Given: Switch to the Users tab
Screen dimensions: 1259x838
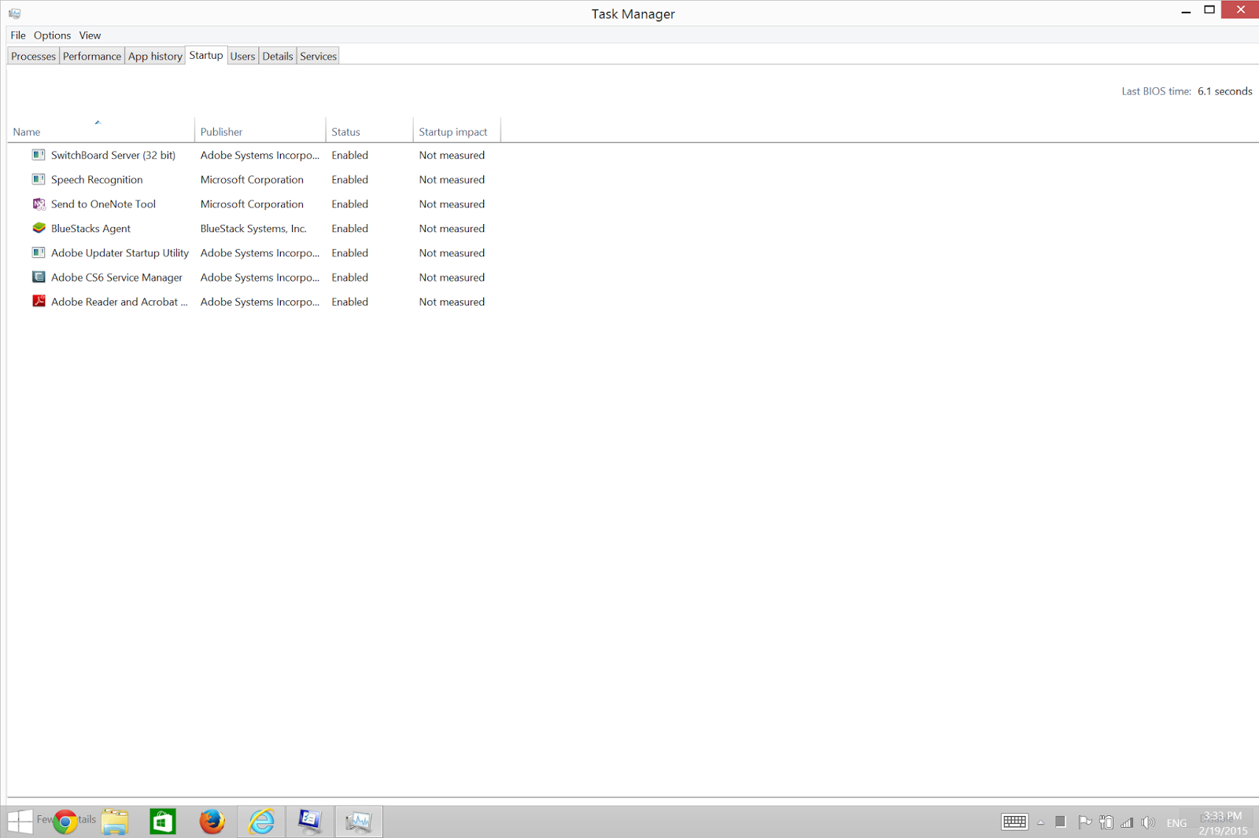Looking at the screenshot, I should click(242, 56).
